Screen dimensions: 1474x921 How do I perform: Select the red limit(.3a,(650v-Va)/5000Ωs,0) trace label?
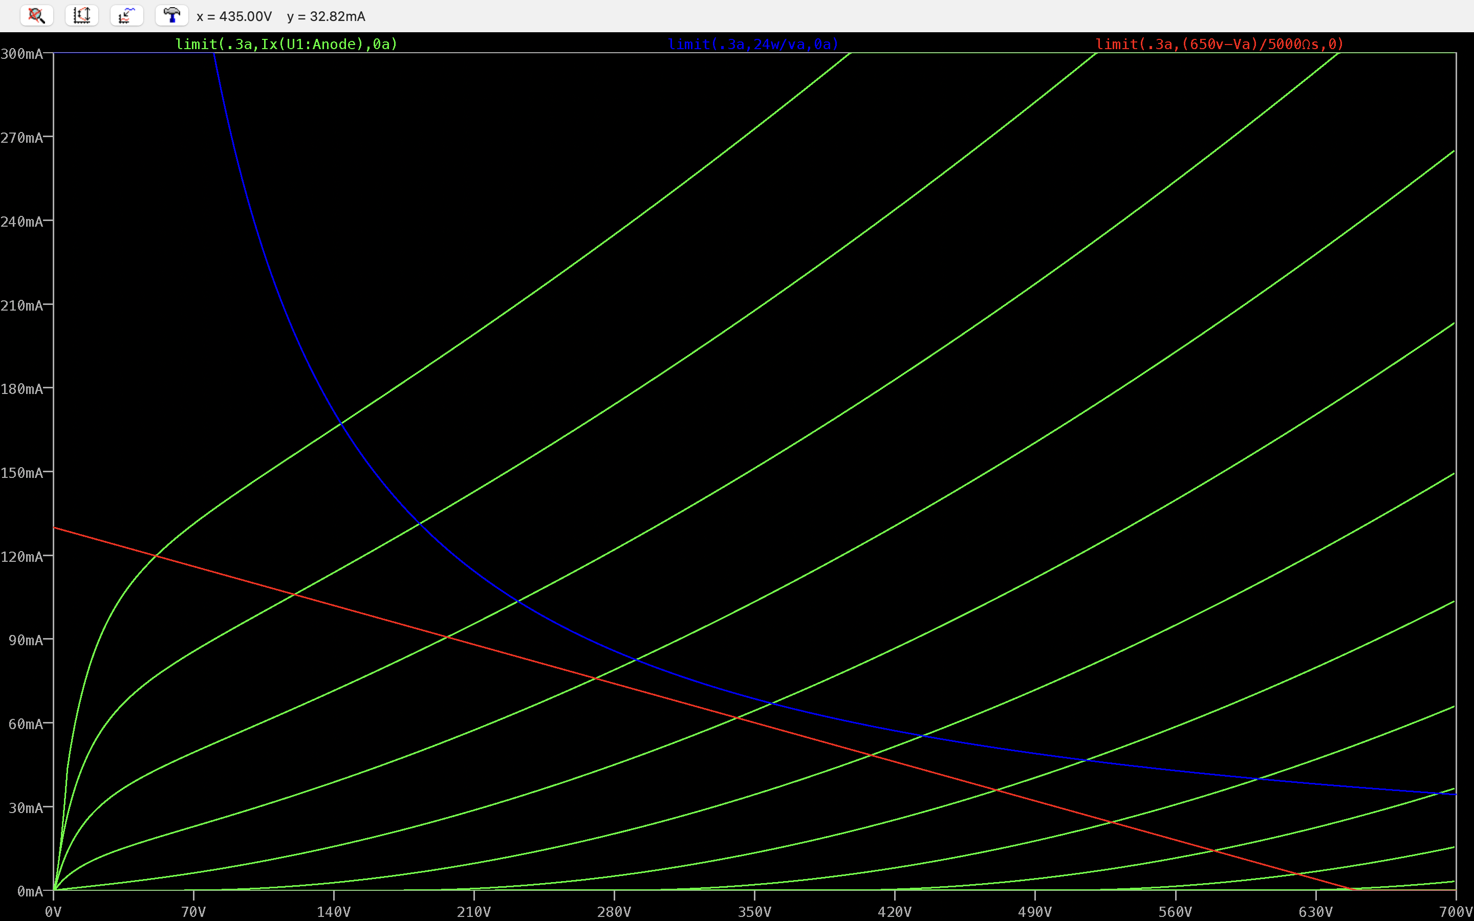click(1220, 44)
